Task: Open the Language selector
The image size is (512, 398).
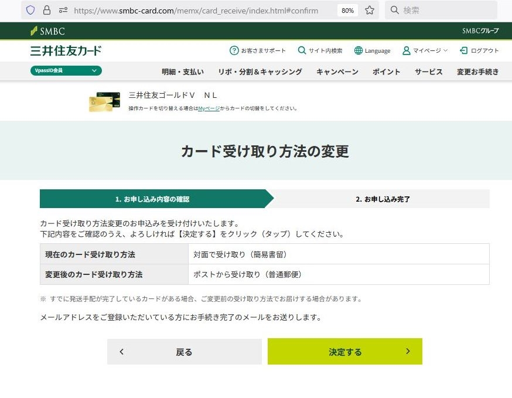Action: (x=372, y=50)
